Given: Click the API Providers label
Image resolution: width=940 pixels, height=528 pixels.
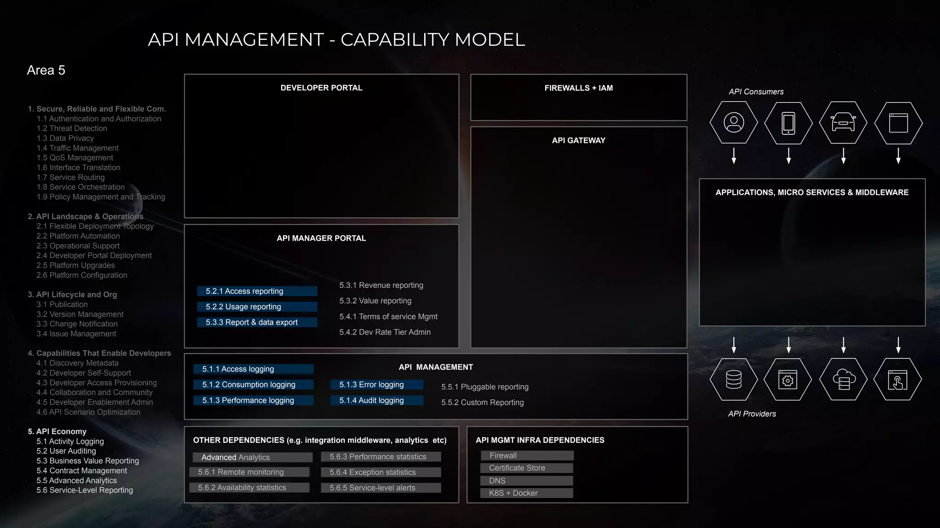Looking at the screenshot, I should coord(752,413).
